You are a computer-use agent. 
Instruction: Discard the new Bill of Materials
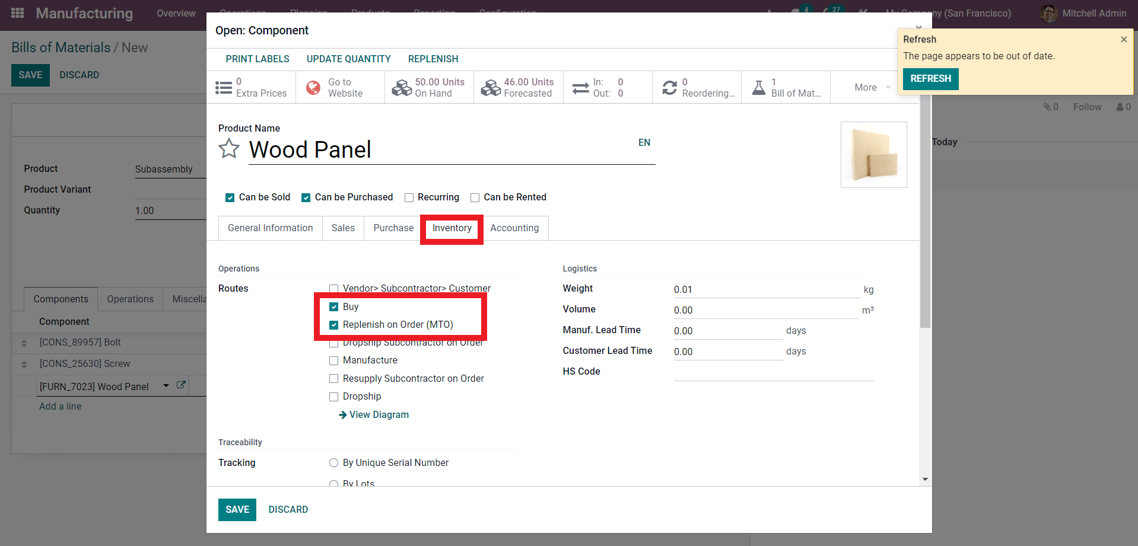click(x=80, y=75)
